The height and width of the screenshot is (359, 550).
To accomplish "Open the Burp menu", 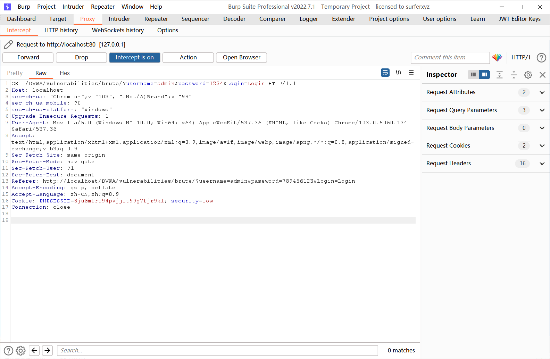I will click(x=24, y=7).
